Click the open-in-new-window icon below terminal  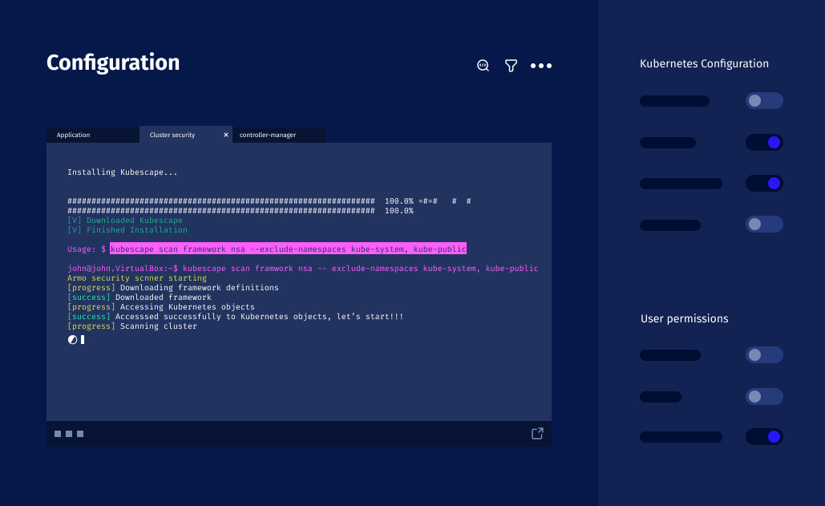537,433
